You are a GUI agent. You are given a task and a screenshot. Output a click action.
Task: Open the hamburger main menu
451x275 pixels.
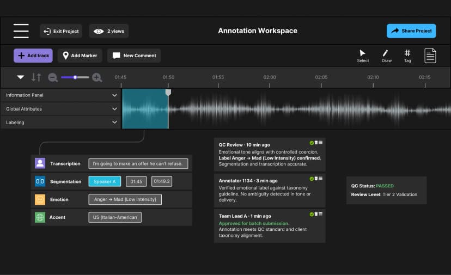coord(21,31)
